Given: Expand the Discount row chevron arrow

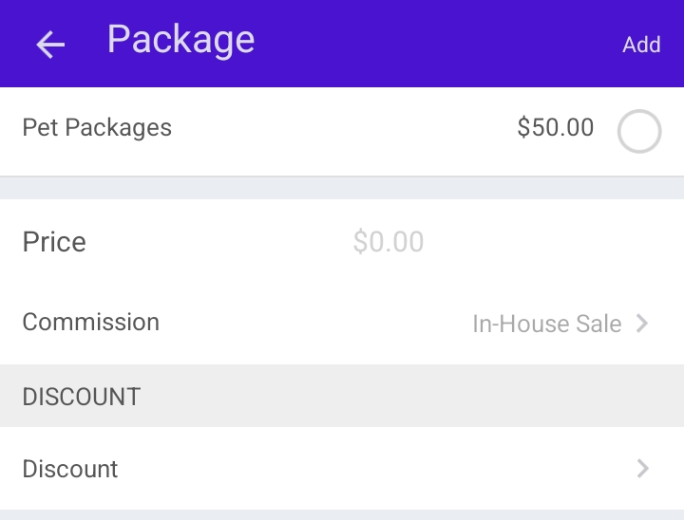Looking at the screenshot, I should pyautogui.click(x=643, y=468).
